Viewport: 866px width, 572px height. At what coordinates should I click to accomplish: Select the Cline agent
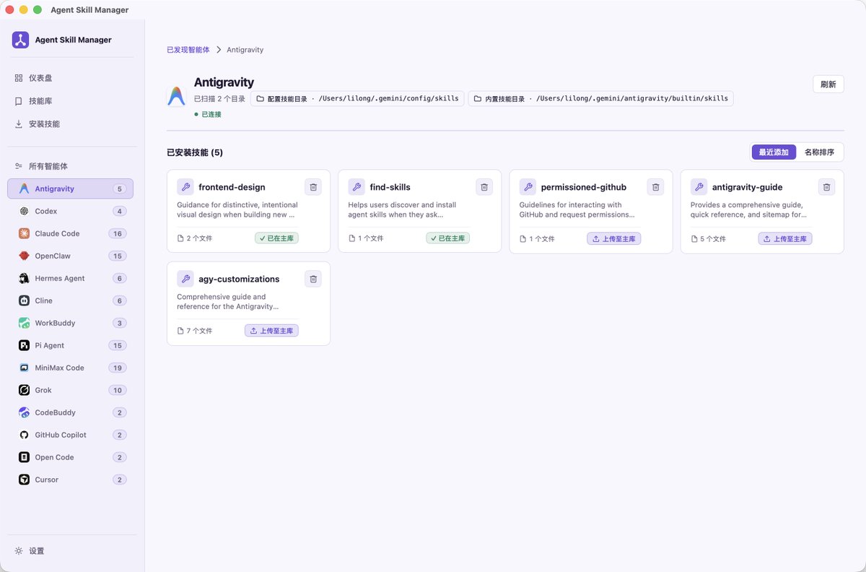tap(70, 300)
